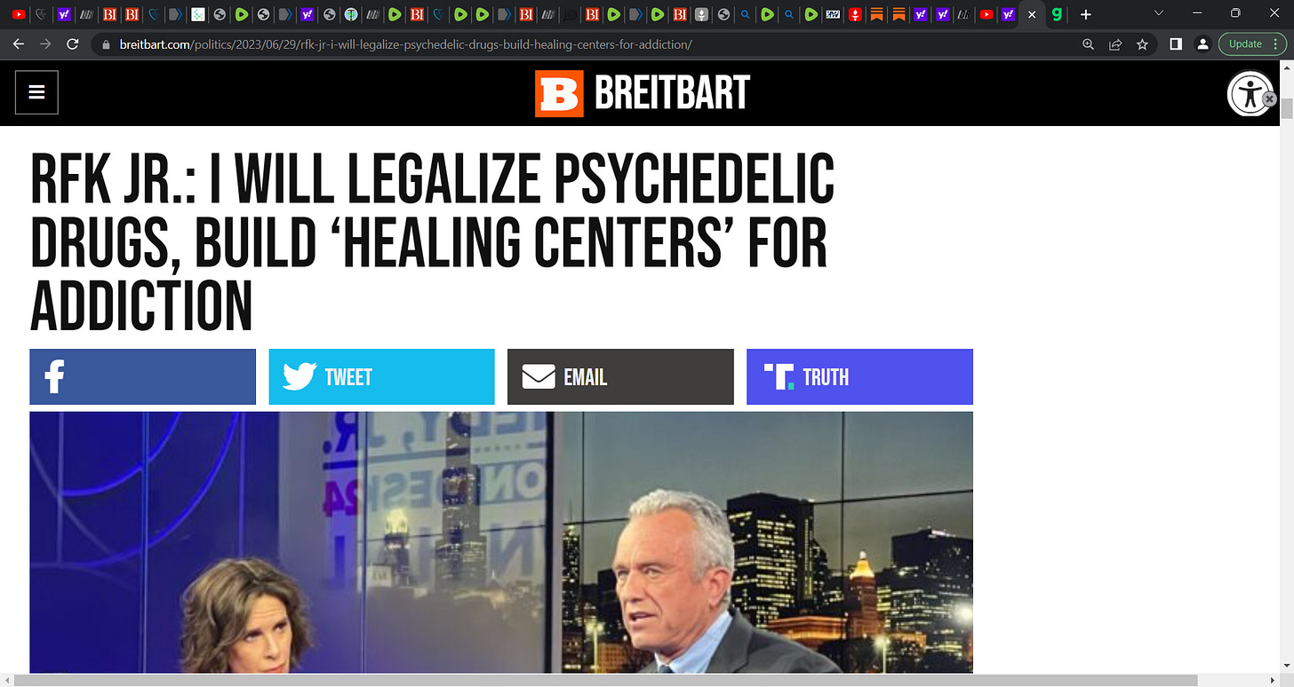Expand the tab search chevron
The image size is (1294, 687).
click(x=1158, y=13)
